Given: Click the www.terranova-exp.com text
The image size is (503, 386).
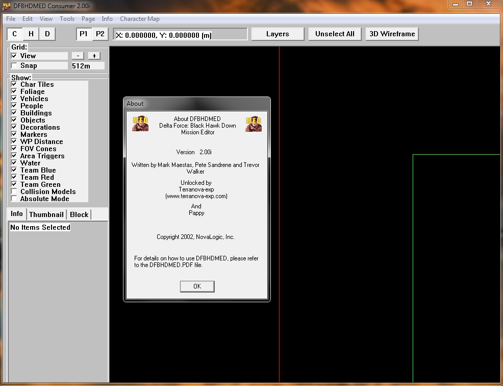Looking at the screenshot, I should click(196, 196).
